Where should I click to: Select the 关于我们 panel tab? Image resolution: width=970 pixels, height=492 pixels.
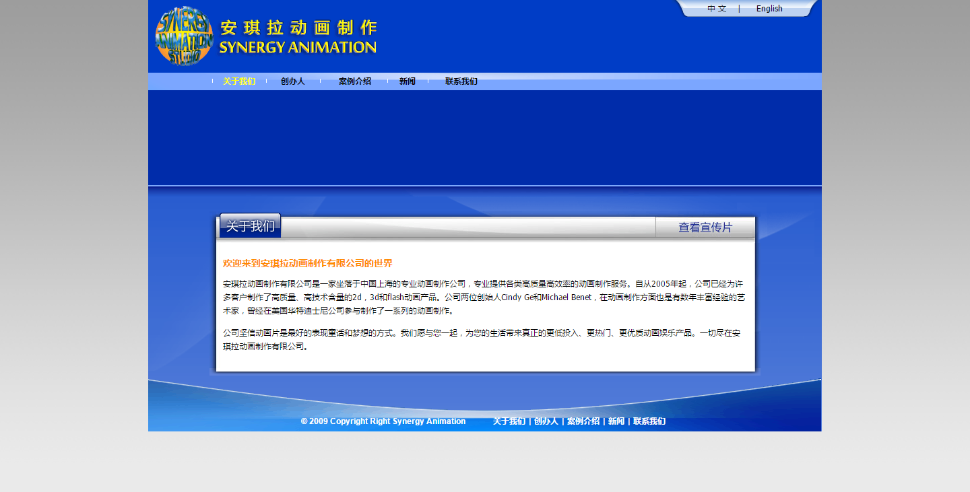(250, 226)
